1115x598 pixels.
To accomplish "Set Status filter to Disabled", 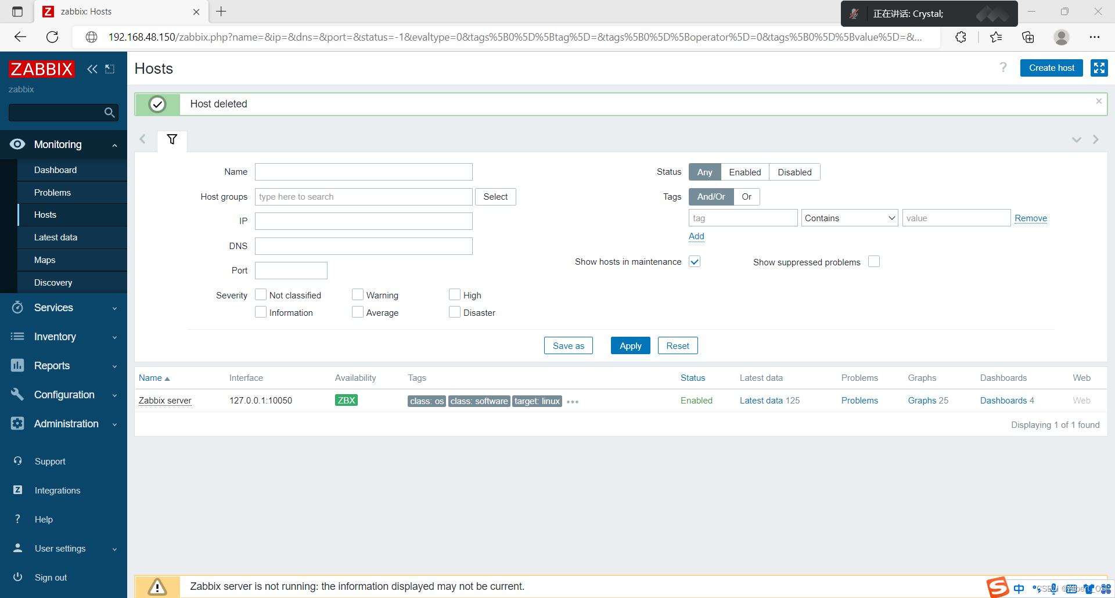I will pyautogui.click(x=794, y=172).
